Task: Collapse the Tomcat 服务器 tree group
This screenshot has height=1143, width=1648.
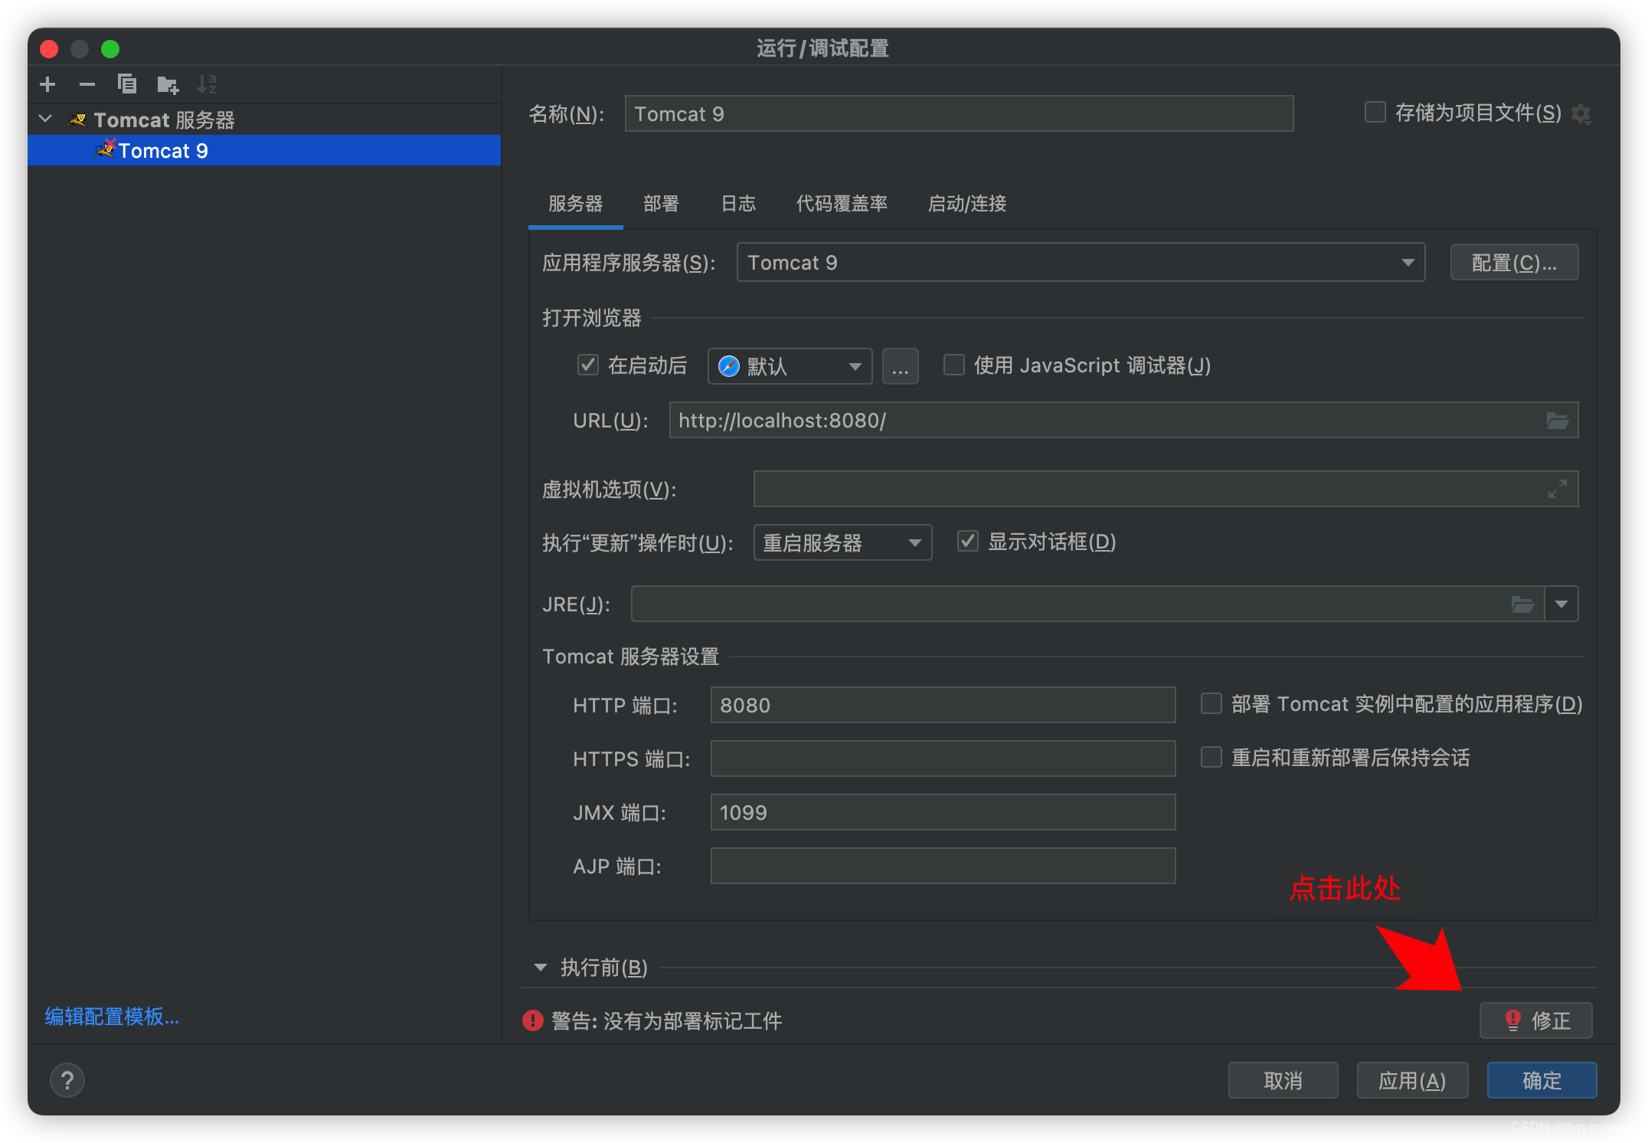Action: coord(46,120)
